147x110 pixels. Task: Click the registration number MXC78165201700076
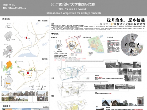point(14,8)
